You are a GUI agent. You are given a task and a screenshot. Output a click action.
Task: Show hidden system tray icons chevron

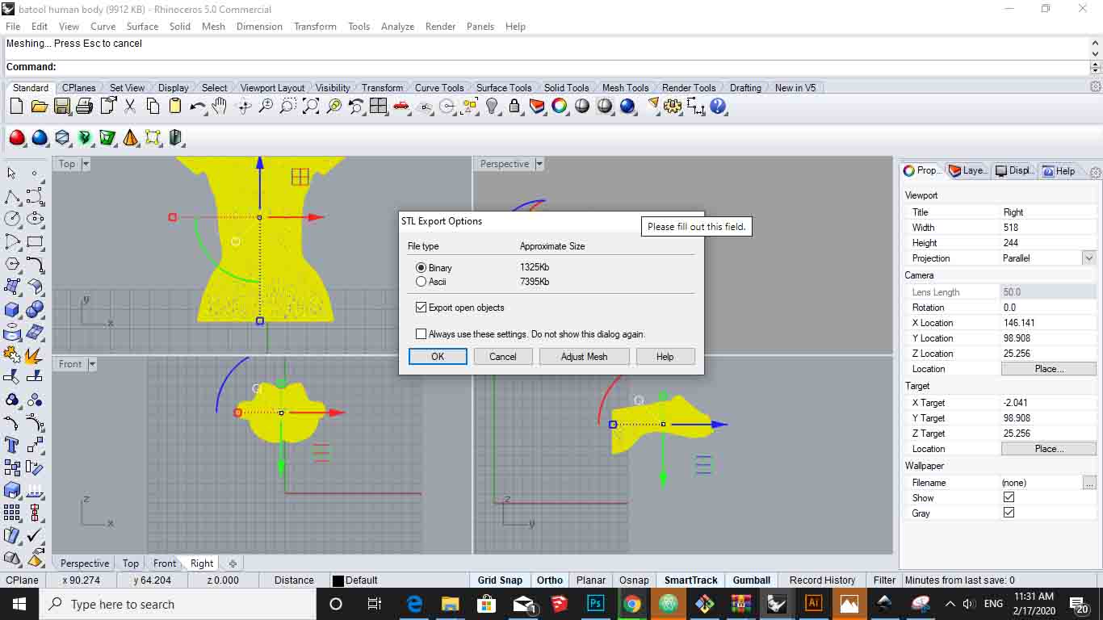[x=950, y=604]
